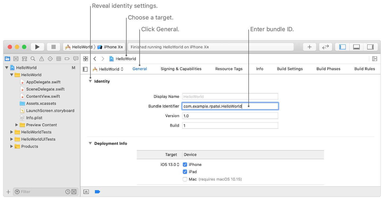This screenshot has height=200, width=384.
Task: Expand the HelloWorldTests folder
Action: coord(11,132)
